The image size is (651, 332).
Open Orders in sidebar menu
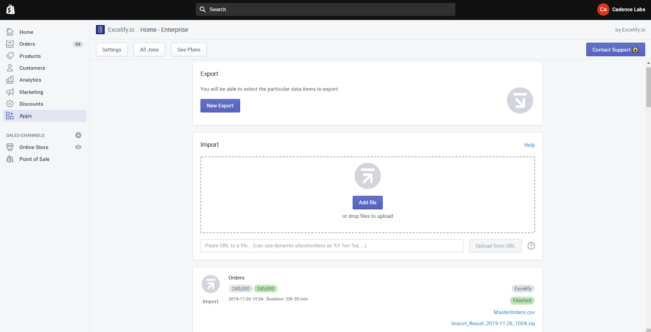click(27, 44)
